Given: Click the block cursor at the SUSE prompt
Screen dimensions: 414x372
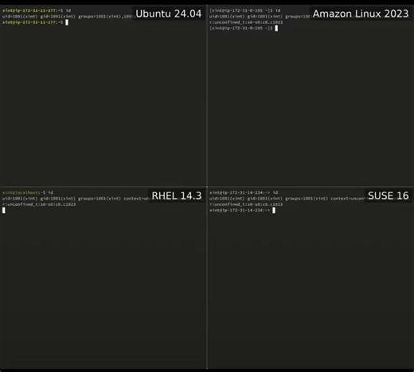Looking at the screenshot, I should point(274,211).
